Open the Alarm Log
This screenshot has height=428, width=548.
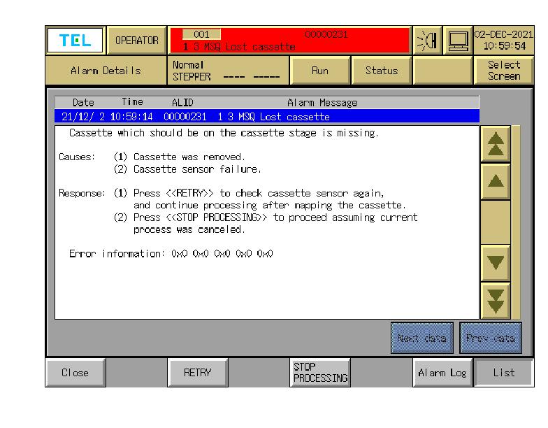442,373
